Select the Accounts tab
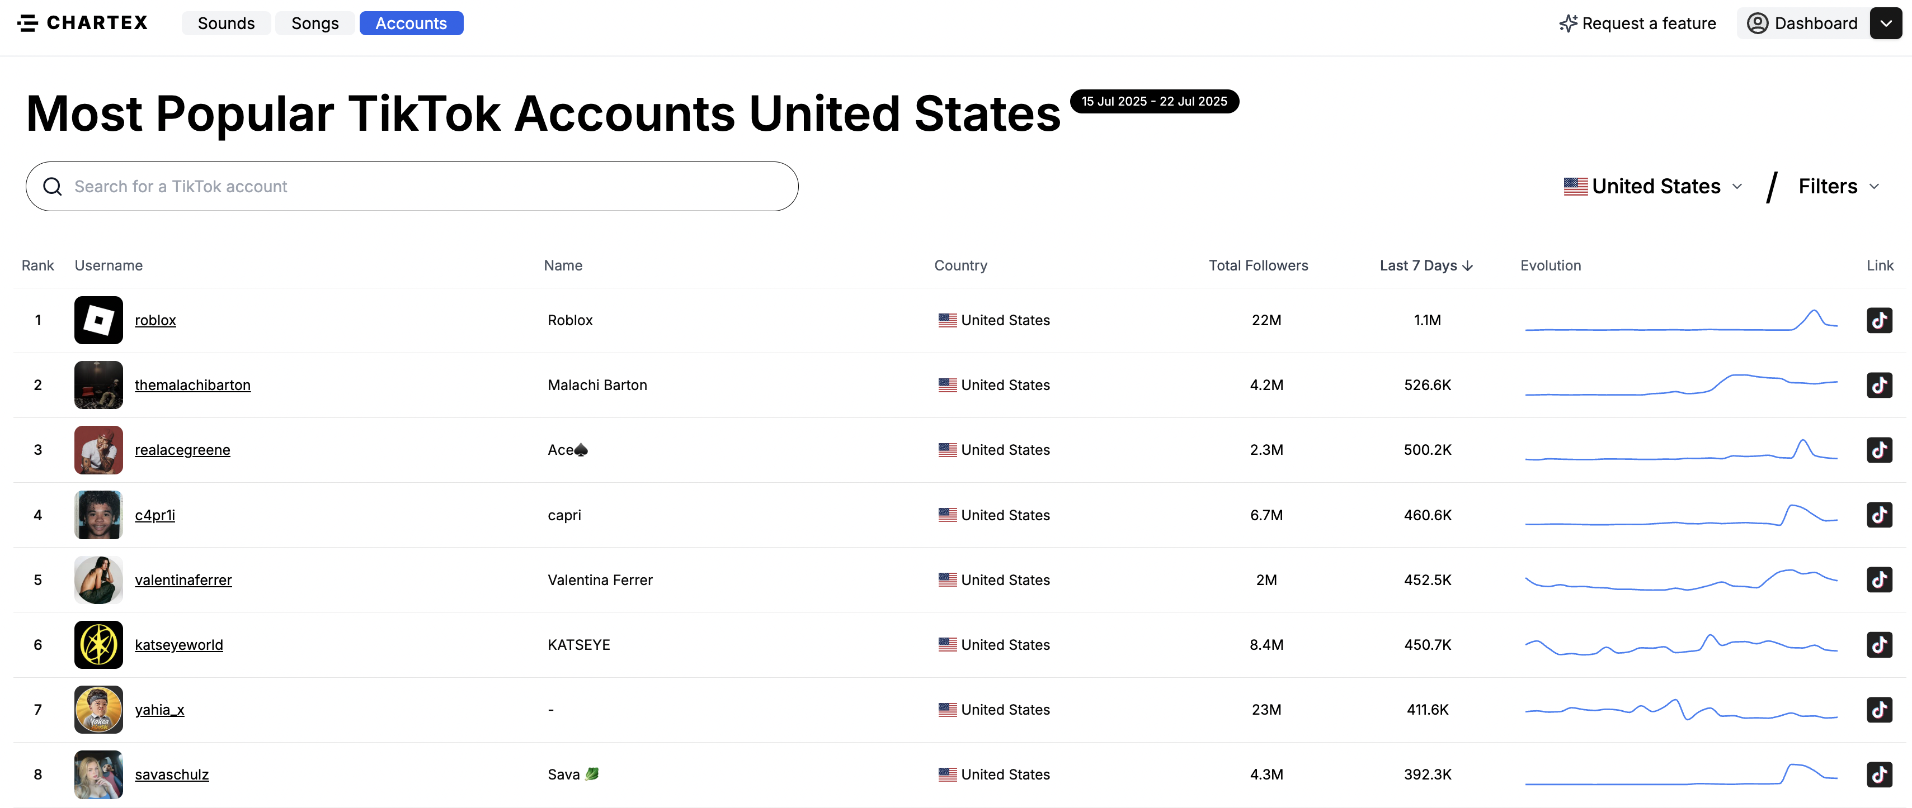 (x=411, y=23)
